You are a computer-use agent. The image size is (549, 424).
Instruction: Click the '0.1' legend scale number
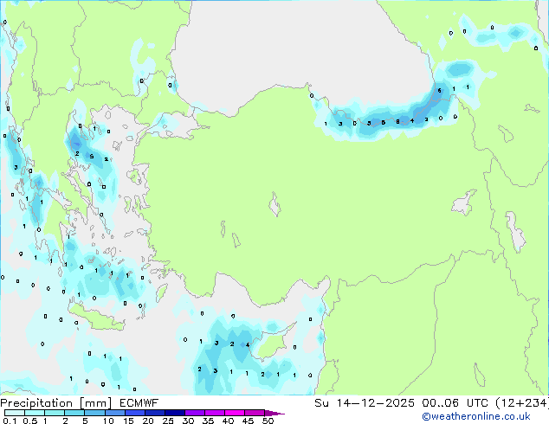tap(10, 421)
